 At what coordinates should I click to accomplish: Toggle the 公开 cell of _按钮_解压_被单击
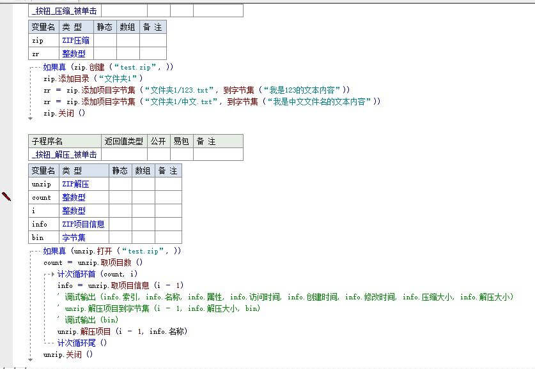click(157, 153)
